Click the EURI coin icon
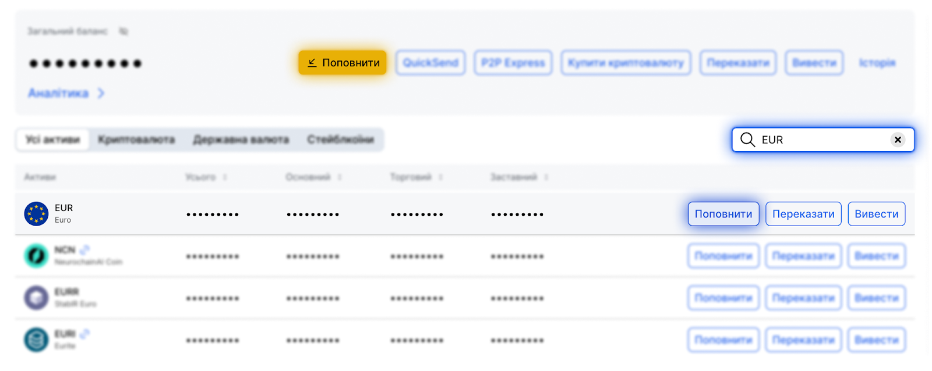932x371 pixels. [x=36, y=340]
